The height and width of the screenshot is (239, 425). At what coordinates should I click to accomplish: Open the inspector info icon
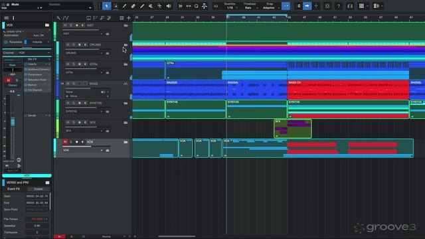pyautogui.click(x=13, y=18)
